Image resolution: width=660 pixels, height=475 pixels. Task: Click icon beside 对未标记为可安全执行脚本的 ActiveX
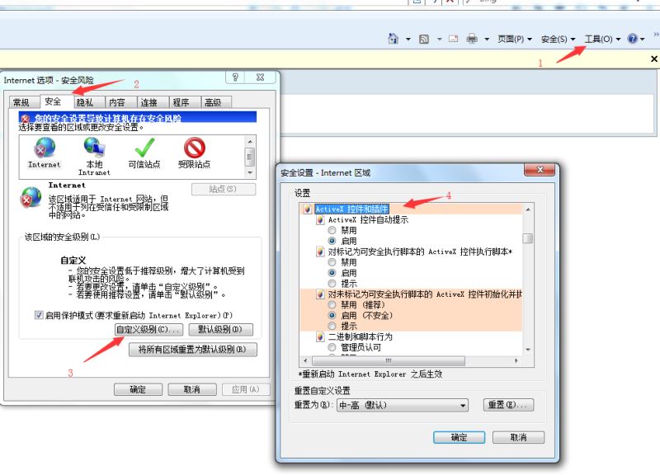click(320, 294)
